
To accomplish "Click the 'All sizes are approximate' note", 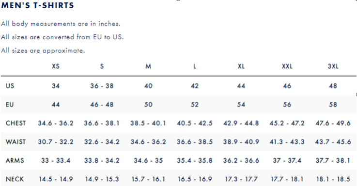I will 43,50.
